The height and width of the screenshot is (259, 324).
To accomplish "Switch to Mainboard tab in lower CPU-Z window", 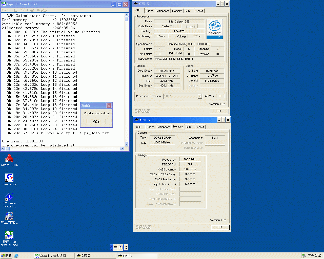I will click(x=164, y=127).
